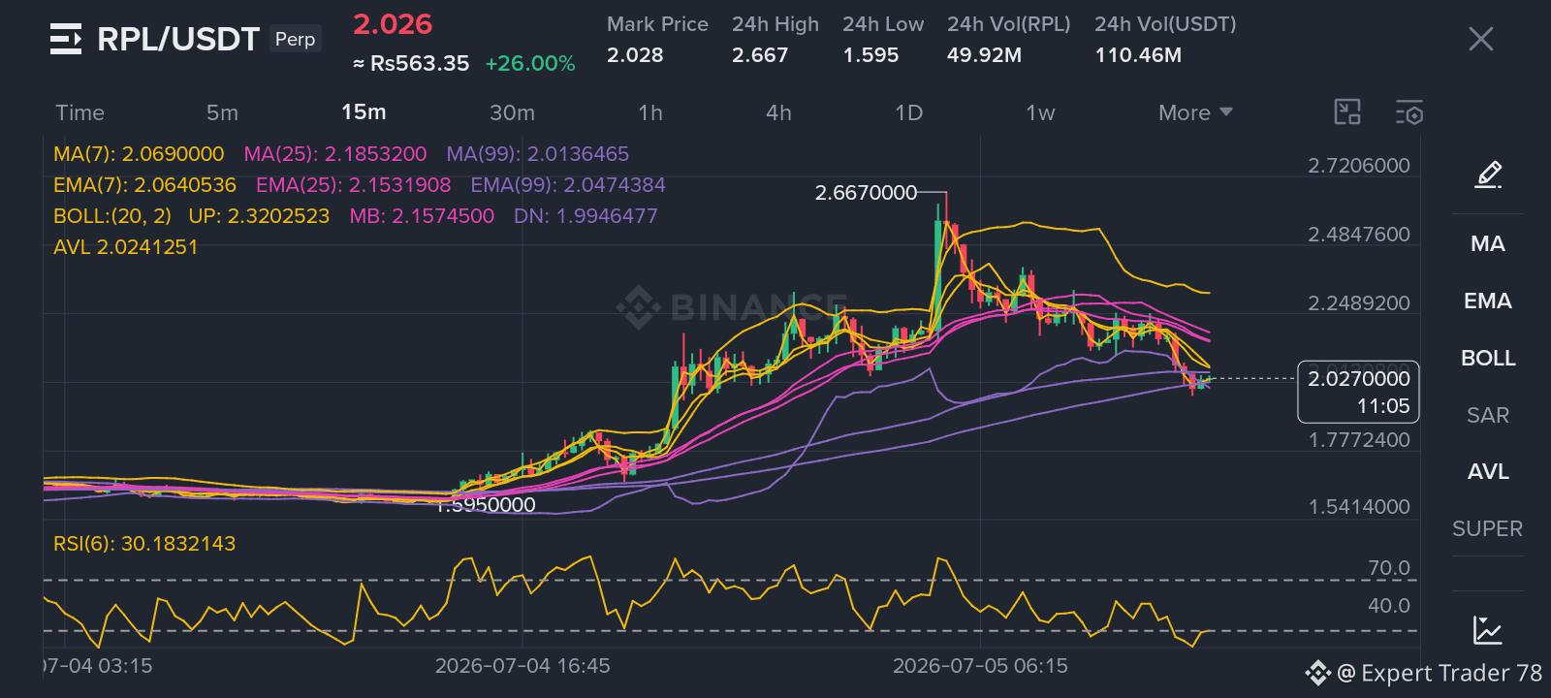The height and width of the screenshot is (698, 1551).
Task: Click the EMA(7): 2.0640536 legend
Action: 144,185
